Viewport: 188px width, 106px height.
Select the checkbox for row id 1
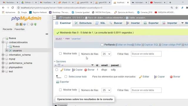click(57, 70)
